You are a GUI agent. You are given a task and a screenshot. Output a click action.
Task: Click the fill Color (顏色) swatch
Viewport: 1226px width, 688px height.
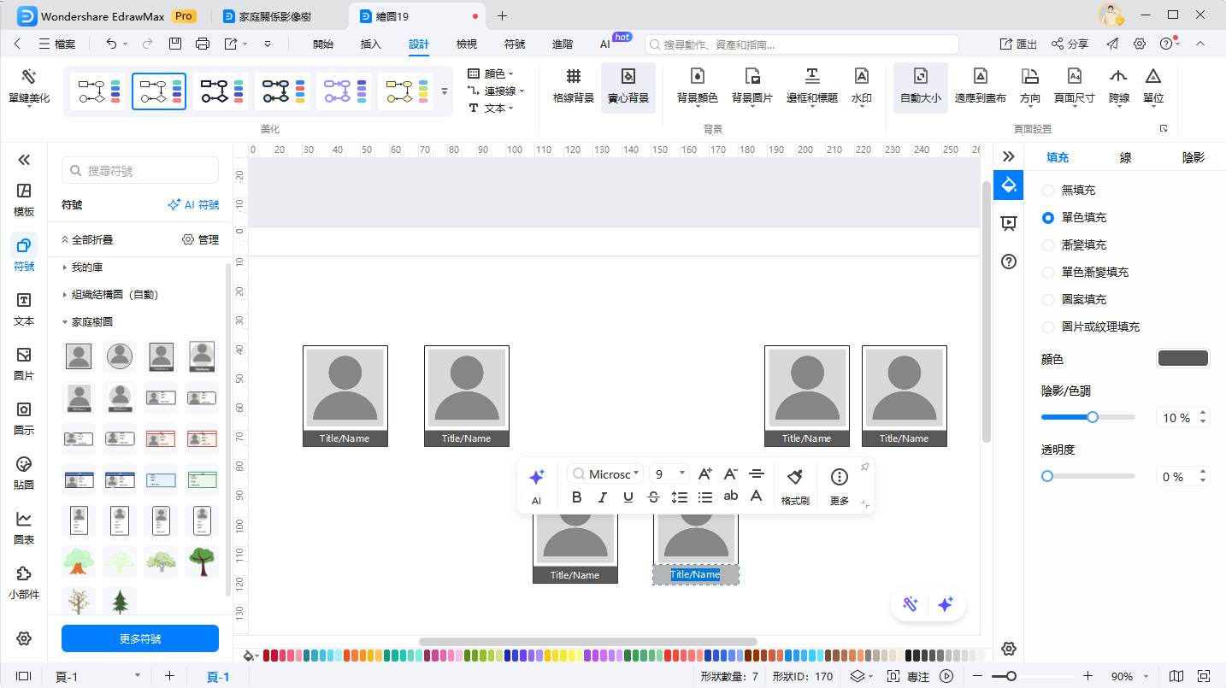[x=1182, y=359]
